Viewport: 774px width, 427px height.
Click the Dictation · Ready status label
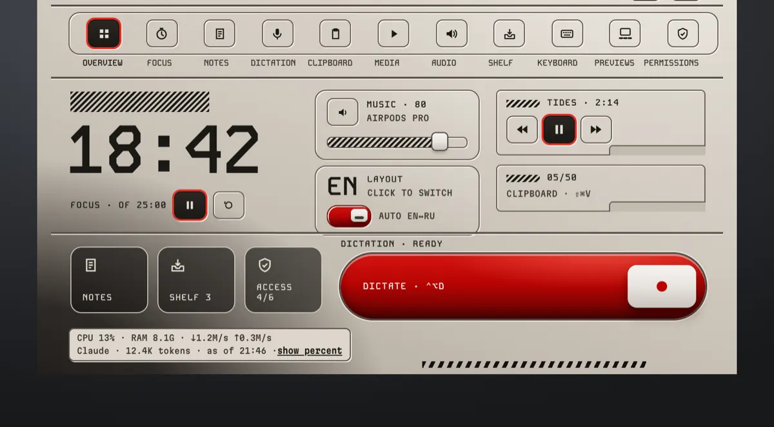click(392, 244)
